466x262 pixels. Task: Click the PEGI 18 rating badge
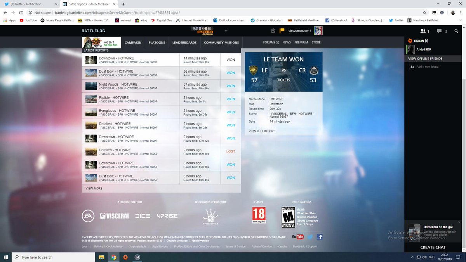[x=259, y=215]
